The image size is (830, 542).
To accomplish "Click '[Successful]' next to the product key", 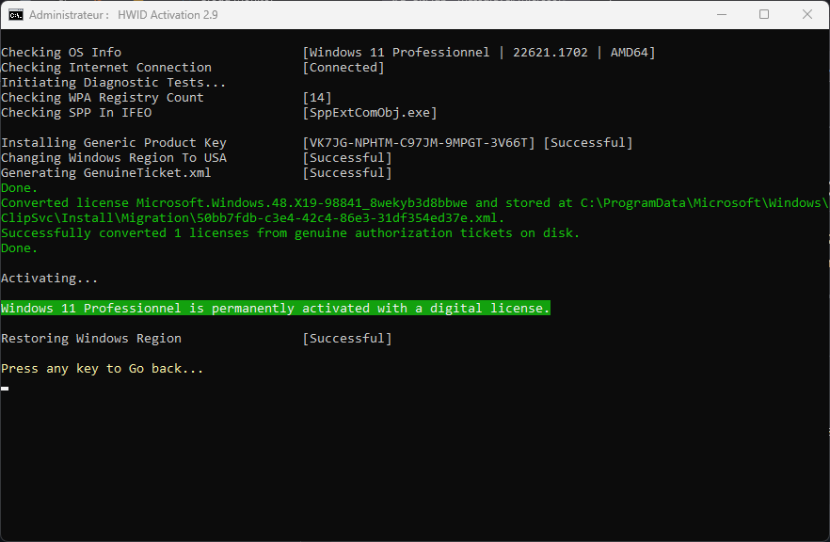I will point(588,143).
